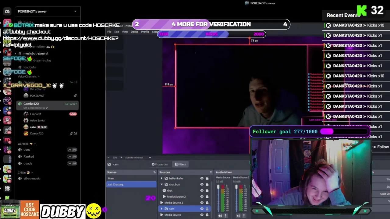This screenshot has height=219, width=390.
Task: Float the Scenes dock with its popout icon
Action: click(154, 172)
